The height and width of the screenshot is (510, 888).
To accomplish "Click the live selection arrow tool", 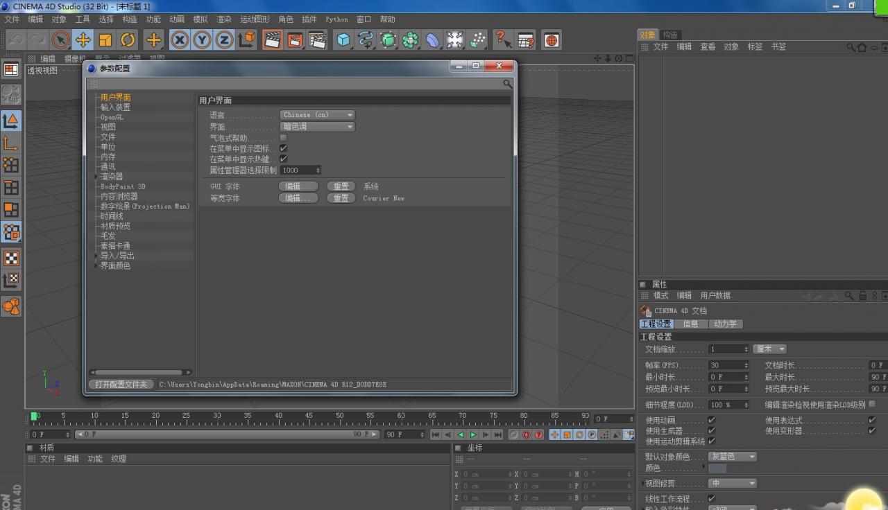I will (61, 40).
